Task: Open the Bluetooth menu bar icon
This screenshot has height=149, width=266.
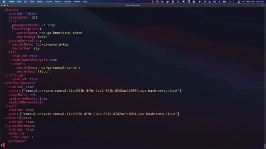Action: (x=219, y=2)
